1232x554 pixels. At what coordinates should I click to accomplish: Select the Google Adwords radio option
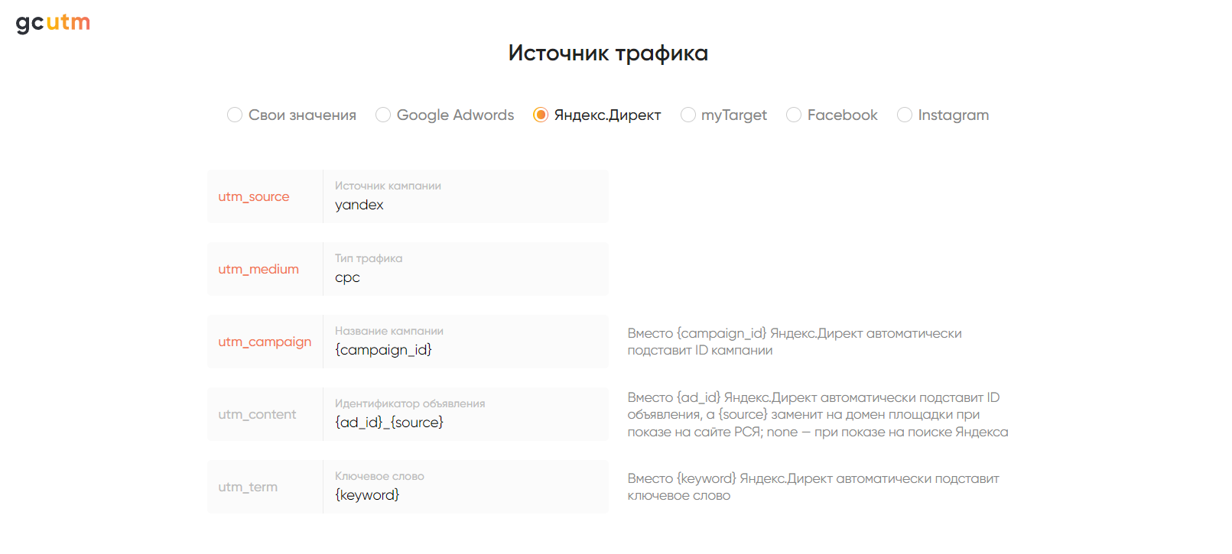[x=444, y=115]
